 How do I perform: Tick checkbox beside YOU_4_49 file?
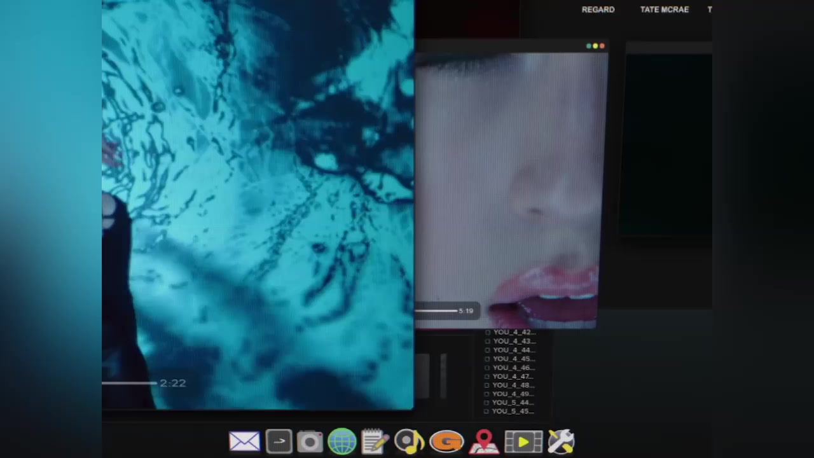488,394
